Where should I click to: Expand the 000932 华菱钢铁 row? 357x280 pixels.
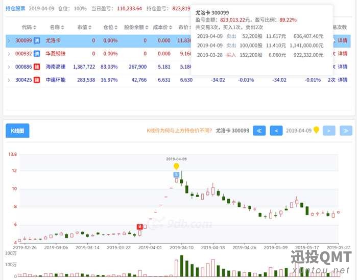(9, 54)
